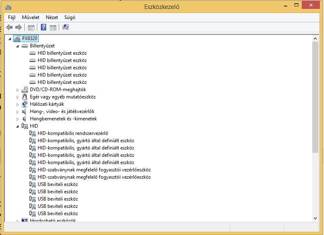The width and height of the screenshot is (324, 235).
Task: Open Help via the blue question mark icon
Action: [x=43, y=27]
